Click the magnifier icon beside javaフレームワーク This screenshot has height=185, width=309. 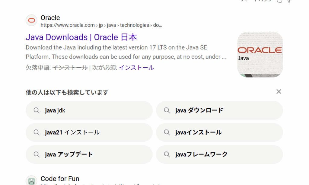167,155
